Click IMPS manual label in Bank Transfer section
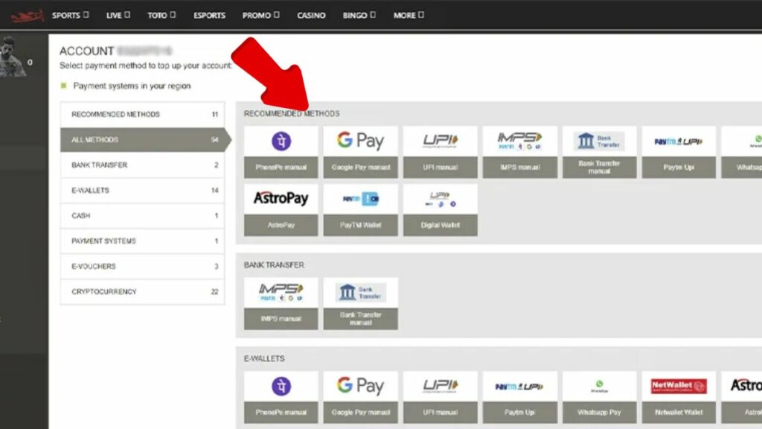This screenshot has height=429, width=762. (x=281, y=319)
